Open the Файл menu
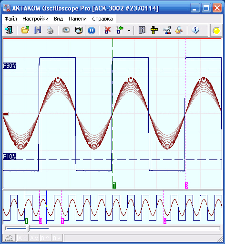Screen dimensions: 225x244 pos(10,19)
